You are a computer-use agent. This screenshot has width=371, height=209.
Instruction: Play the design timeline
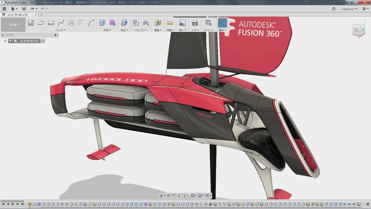13,204
